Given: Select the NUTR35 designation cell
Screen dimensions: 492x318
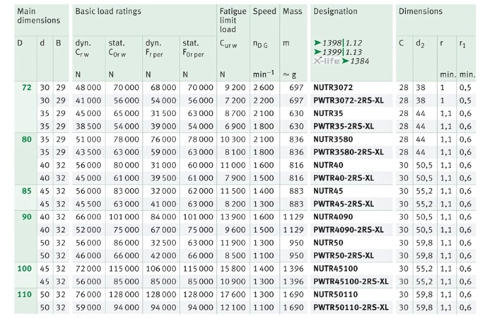Looking at the screenshot, I should point(328,114).
